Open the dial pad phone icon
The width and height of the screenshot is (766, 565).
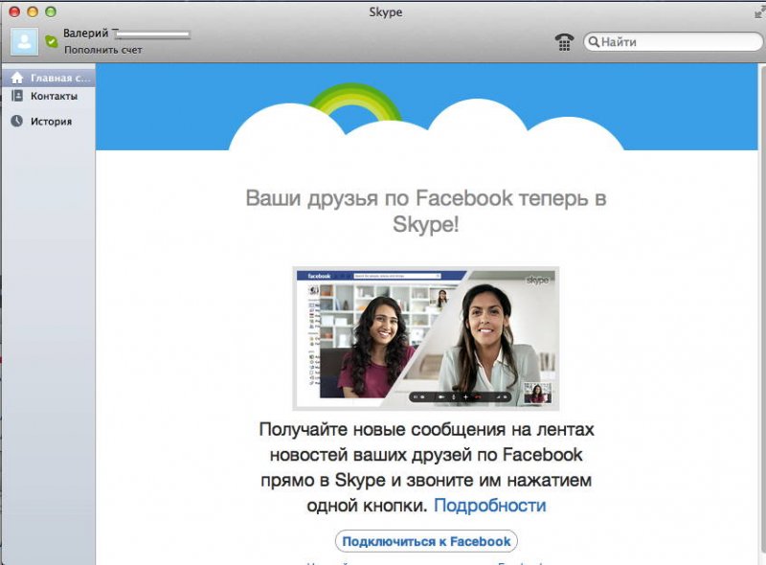[x=564, y=42]
